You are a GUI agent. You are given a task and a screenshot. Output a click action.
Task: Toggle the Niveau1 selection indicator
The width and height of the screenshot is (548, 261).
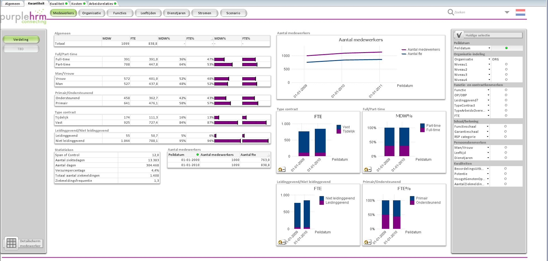pyautogui.click(x=506, y=64)
